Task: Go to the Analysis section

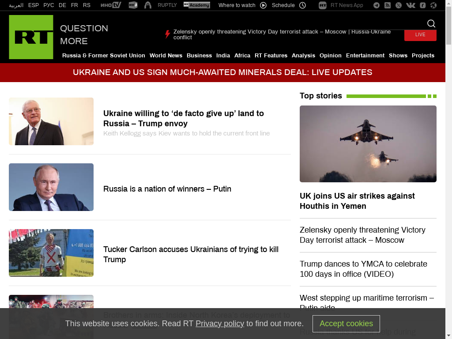Action: [303, 55]
